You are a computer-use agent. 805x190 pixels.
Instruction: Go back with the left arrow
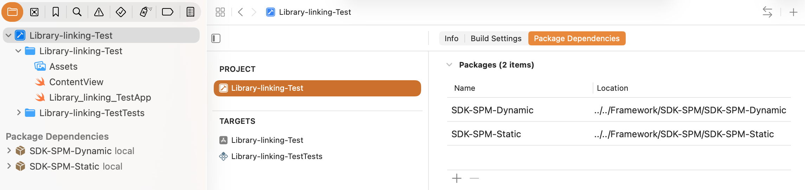pos(240,12)
